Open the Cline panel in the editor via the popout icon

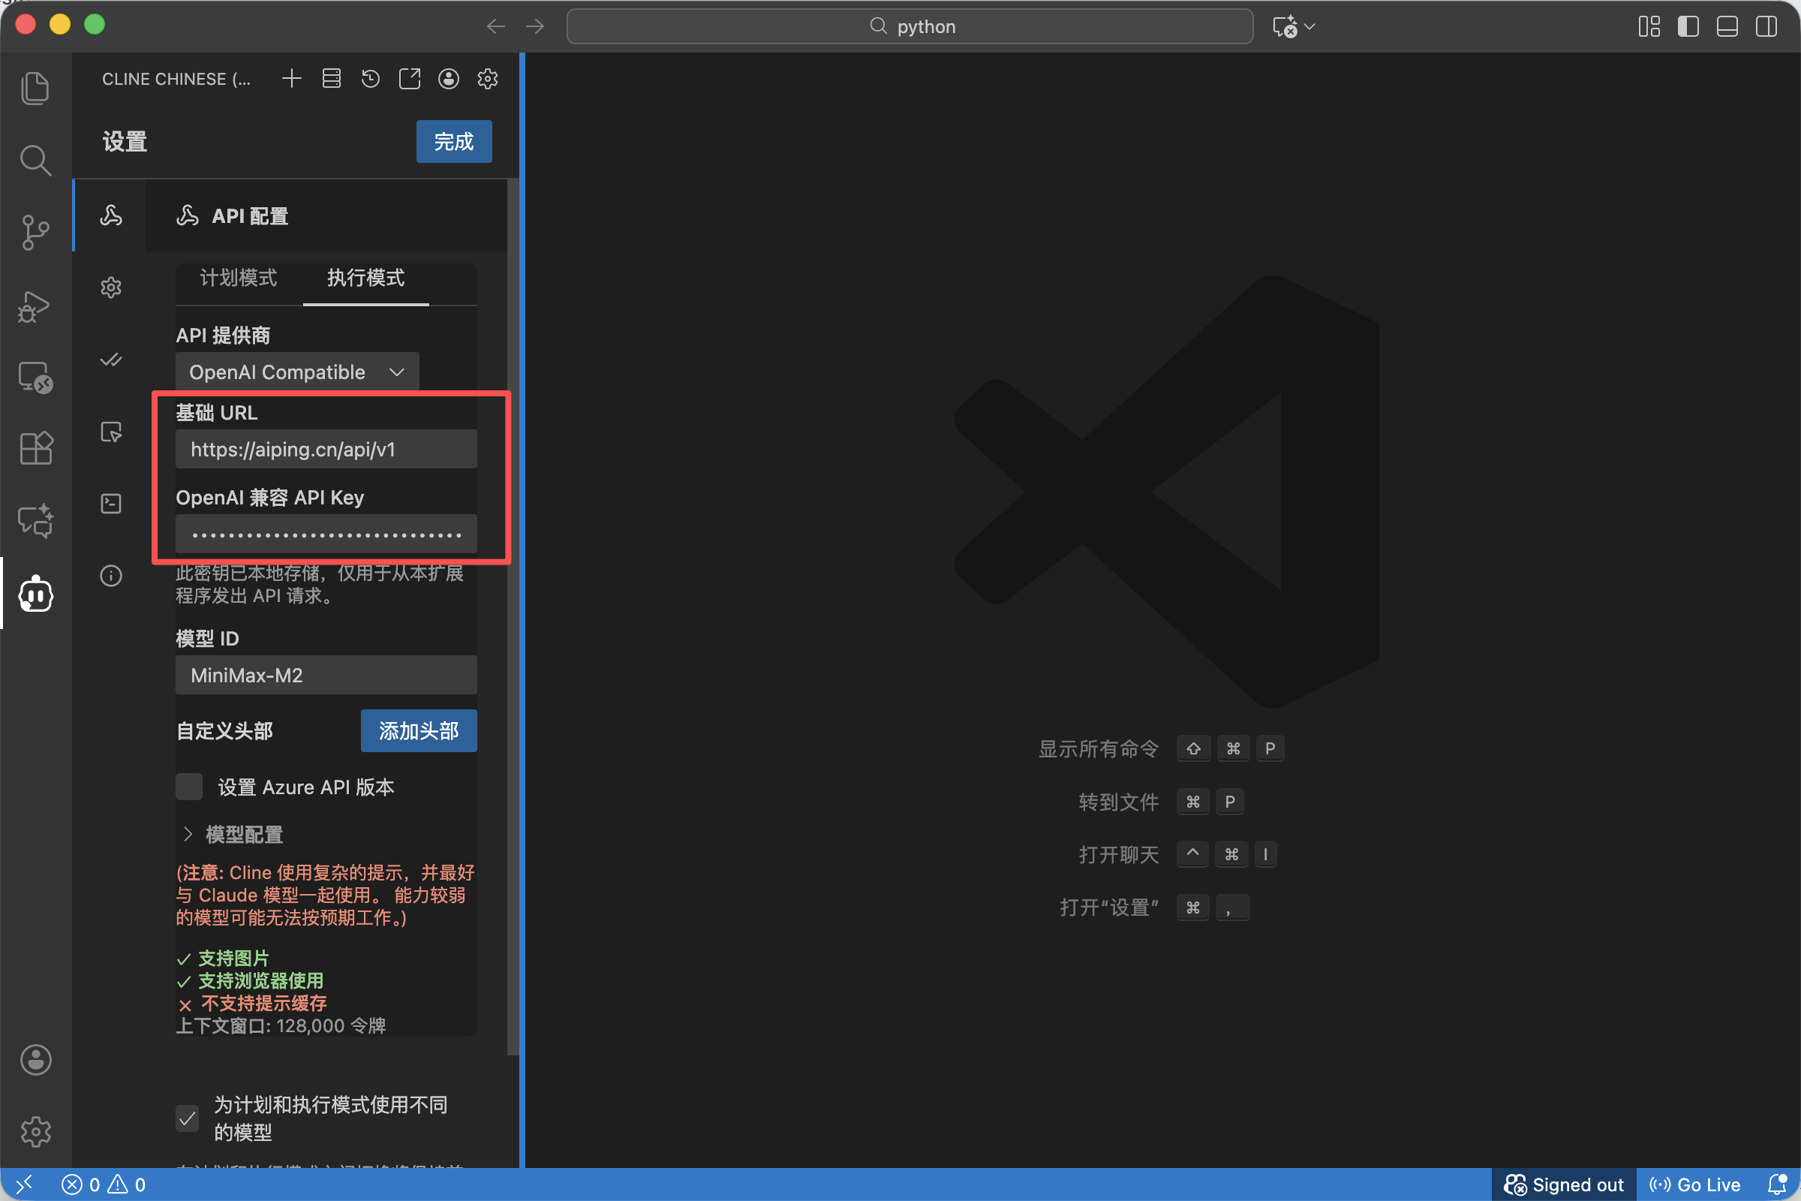click(410, 79)
